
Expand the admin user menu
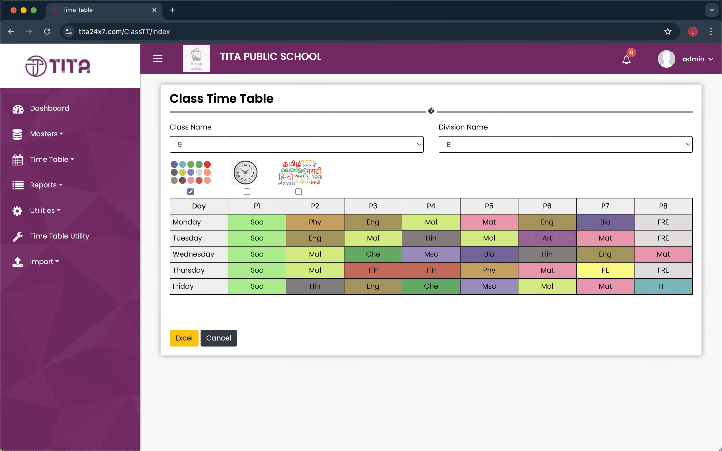pos(697,59)
